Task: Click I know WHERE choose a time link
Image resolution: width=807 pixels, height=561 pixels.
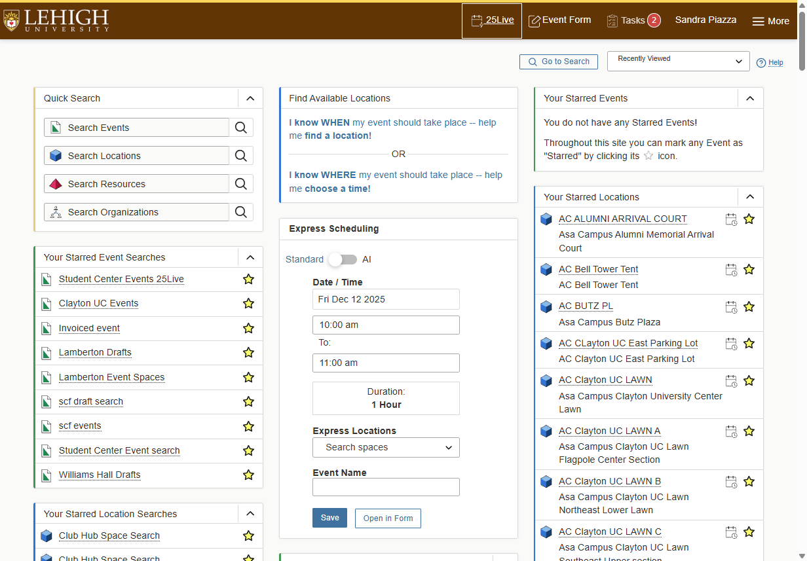Action: (396, 182)
